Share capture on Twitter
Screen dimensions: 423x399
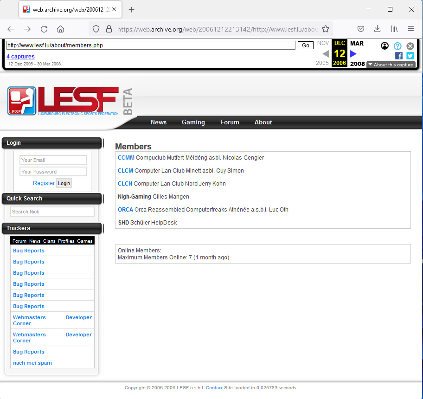410,56
